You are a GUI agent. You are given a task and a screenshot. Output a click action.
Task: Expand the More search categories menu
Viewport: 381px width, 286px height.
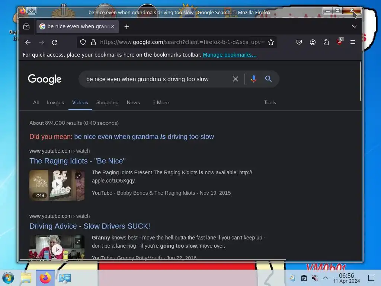(x=161, y=103)
